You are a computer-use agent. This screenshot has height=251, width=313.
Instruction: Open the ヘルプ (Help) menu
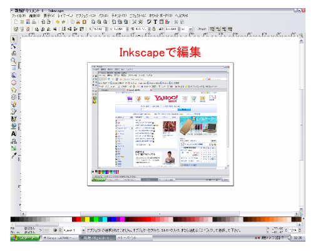click(181, 16)
